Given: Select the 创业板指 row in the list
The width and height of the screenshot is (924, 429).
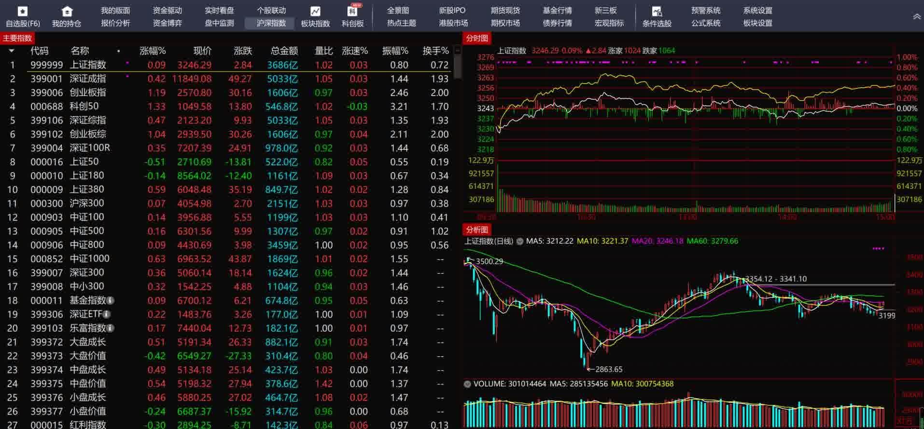Looking at the screenshot, I should [87, 93].
